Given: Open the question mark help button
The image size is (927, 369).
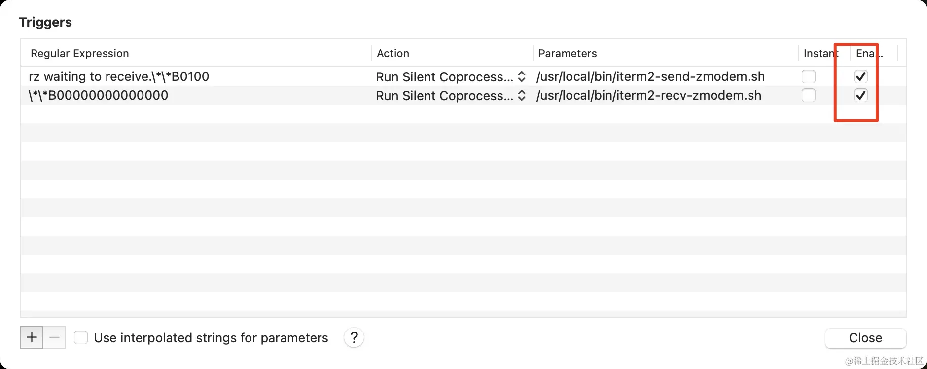Looking at the screenshot, I should [354, 338].
